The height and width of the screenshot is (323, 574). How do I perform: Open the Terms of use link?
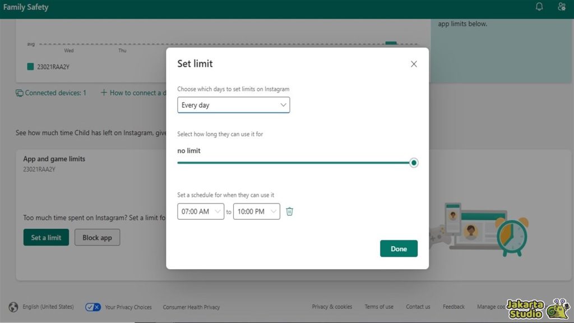[x=379, y=307]
